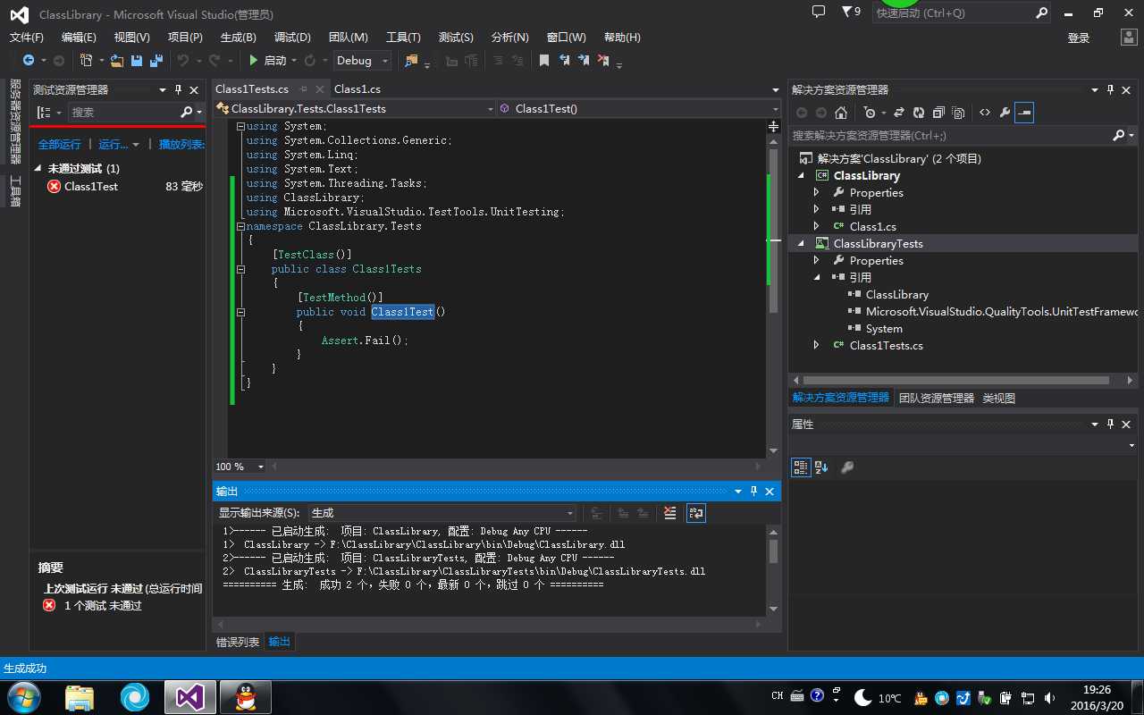The width and height of the screenshot is (1144, 715).
Task: Click the Find in Files toolbar icon
Action: [411, 61]
